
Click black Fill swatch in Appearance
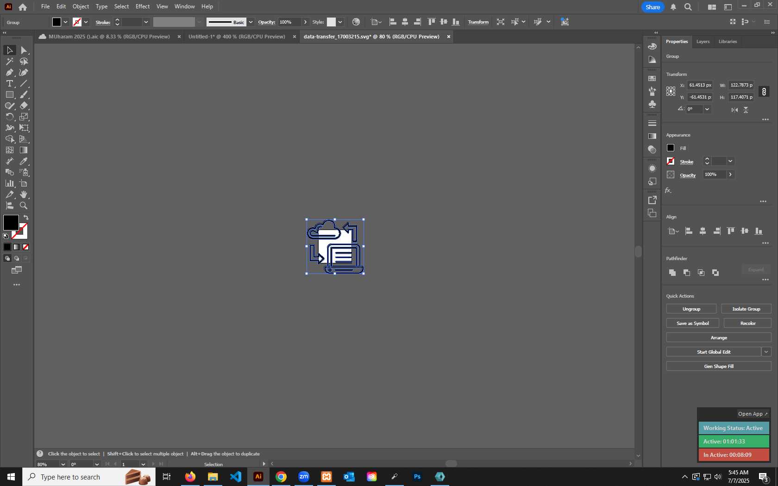click(671, 148)
